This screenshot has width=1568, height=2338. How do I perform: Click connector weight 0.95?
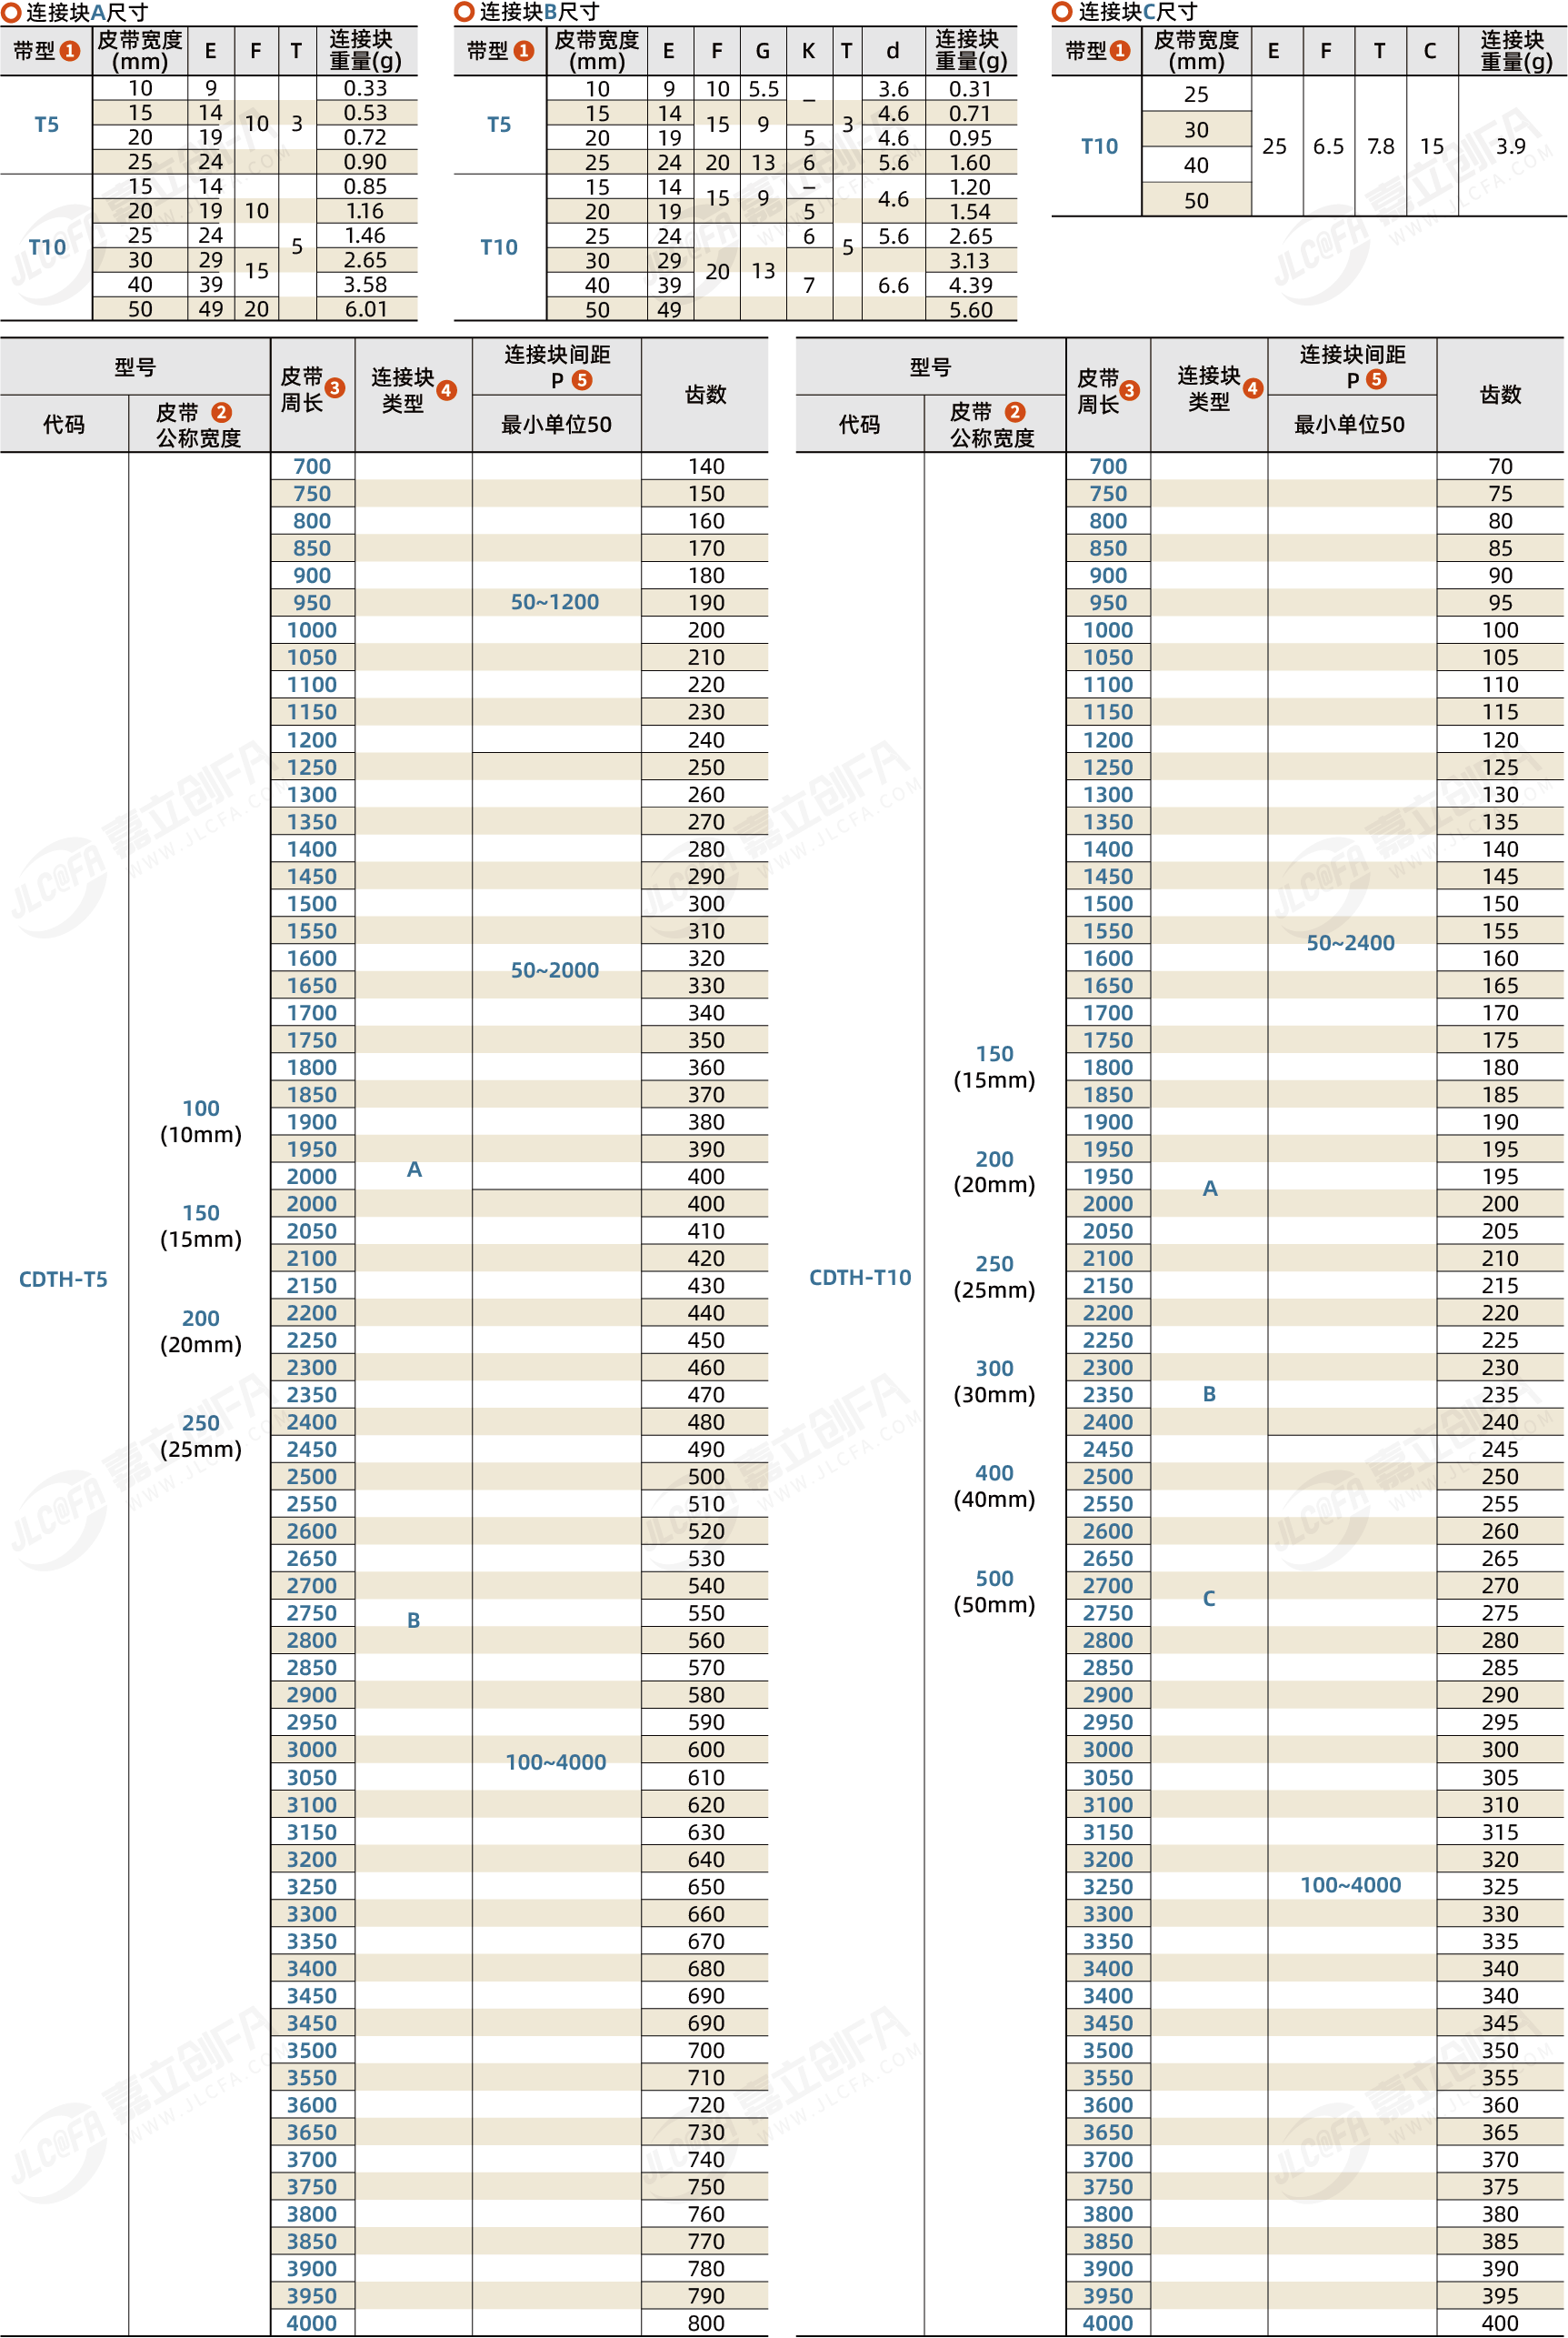click(970, 138)
